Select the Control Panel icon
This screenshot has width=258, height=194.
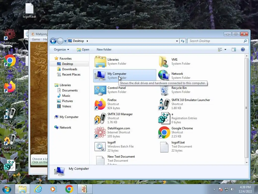[100, 90]
